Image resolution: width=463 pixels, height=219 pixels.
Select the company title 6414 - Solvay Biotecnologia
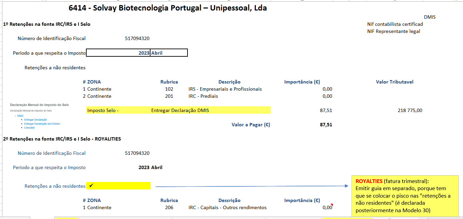(x=167, y=8)
